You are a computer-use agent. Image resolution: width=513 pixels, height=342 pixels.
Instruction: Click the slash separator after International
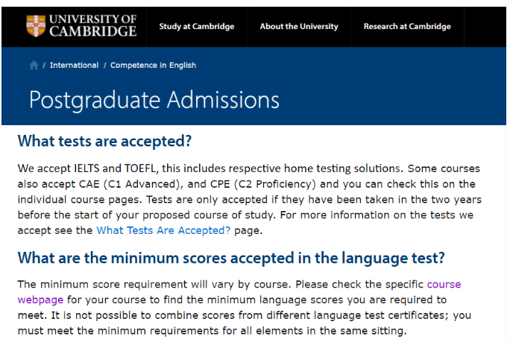coord(104,66)
